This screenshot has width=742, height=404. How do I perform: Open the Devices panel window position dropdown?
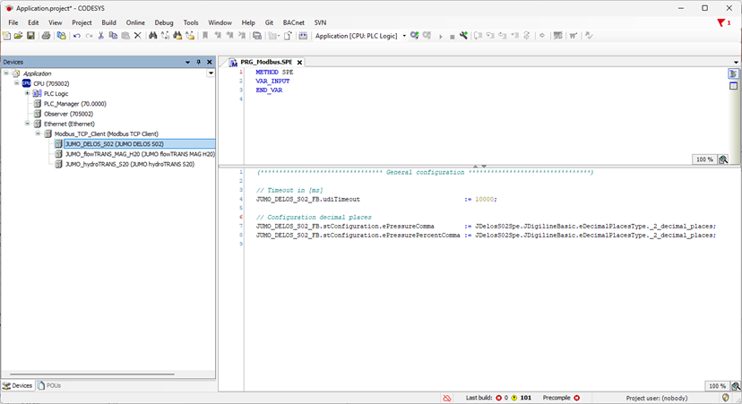click(187, 62)
